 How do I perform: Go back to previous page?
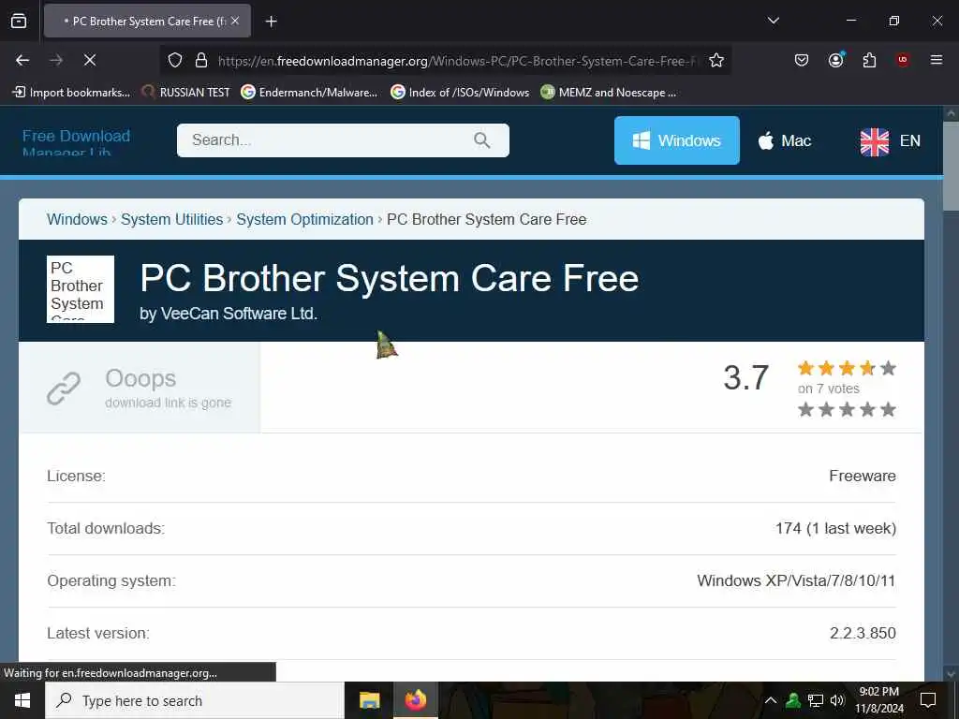point(22,60)
